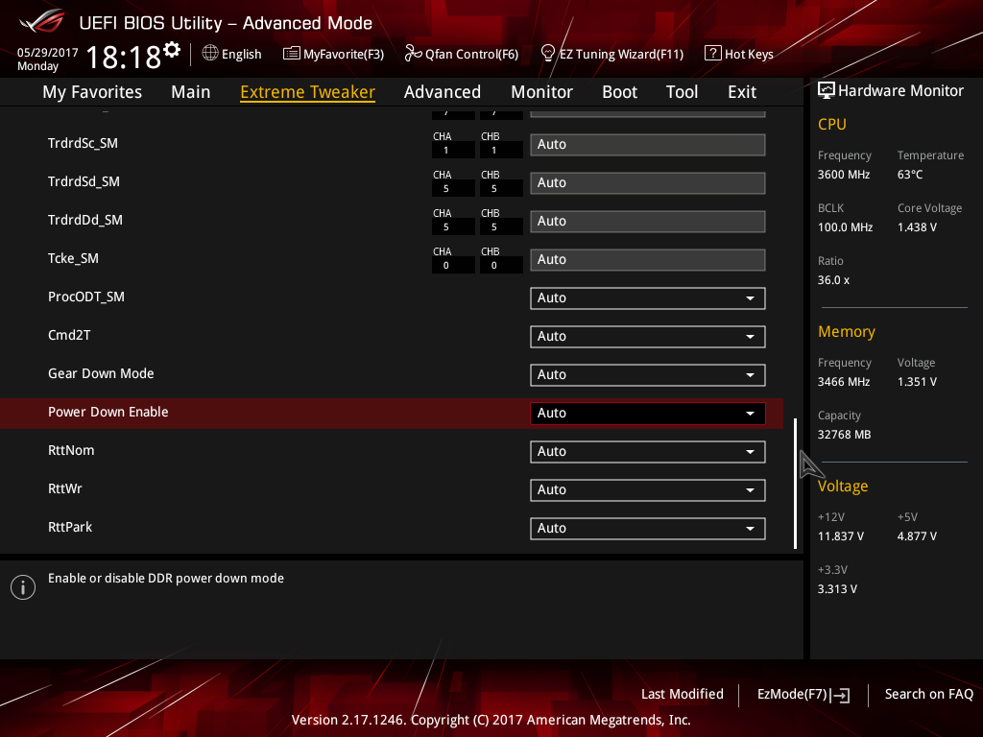Screen dimensions: 983x737
Task: Click the globe language icon
Action: point(210,54)
